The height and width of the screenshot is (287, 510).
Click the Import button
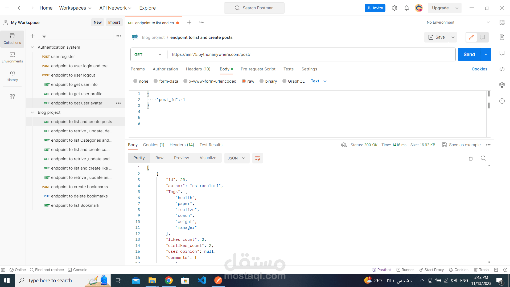point(114,22)
